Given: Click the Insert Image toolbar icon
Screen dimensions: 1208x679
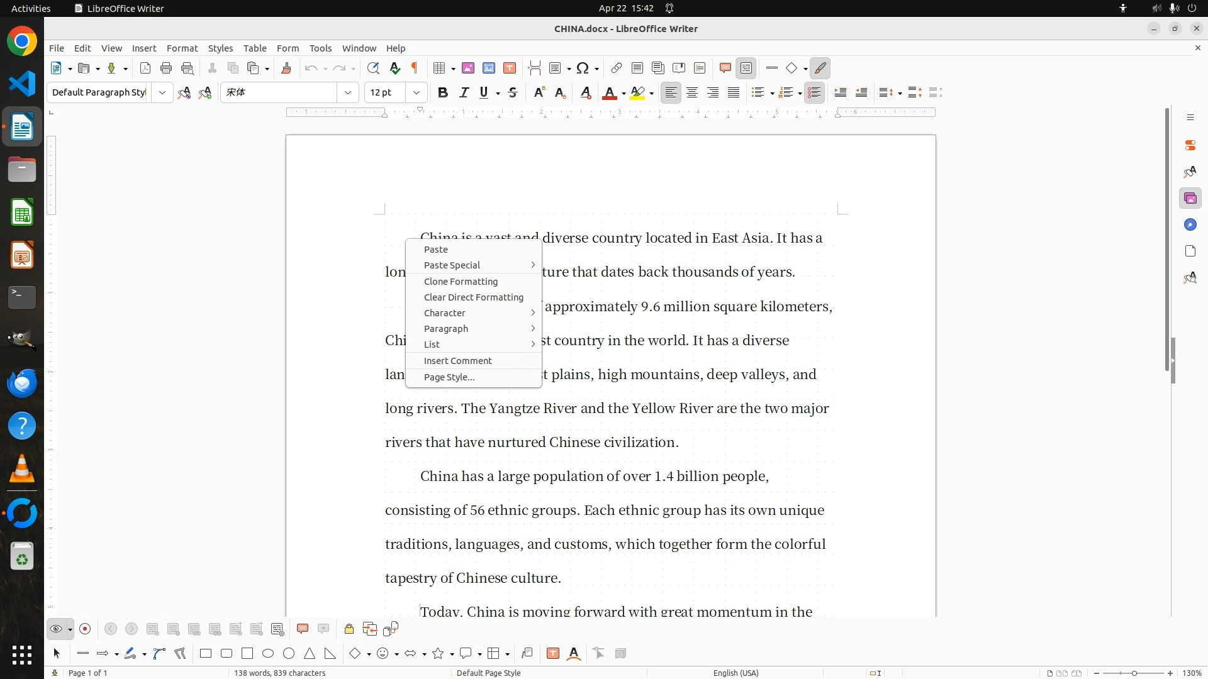Looking at the screenshot, I should [468, 69].
